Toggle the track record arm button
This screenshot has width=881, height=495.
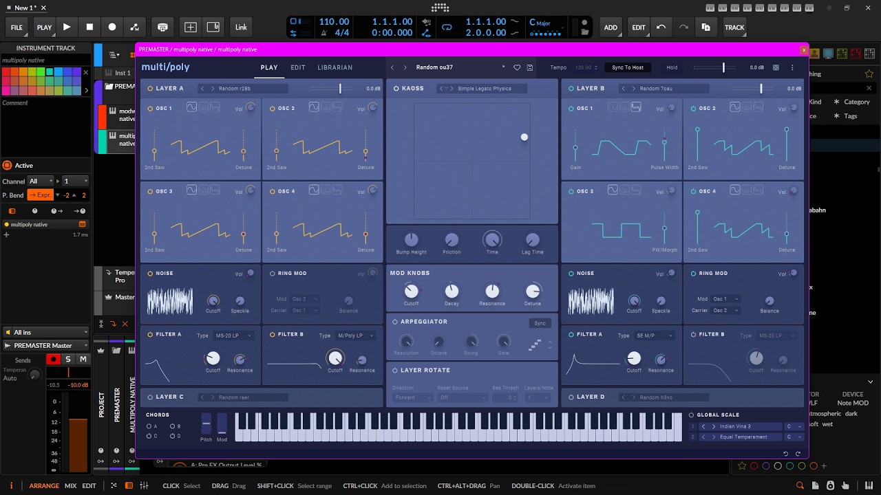click(x=53, y=359)
